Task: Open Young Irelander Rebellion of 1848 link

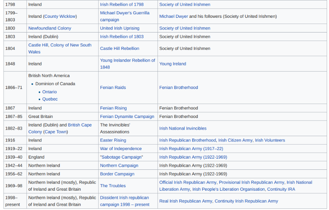Action: pos(127,64)
